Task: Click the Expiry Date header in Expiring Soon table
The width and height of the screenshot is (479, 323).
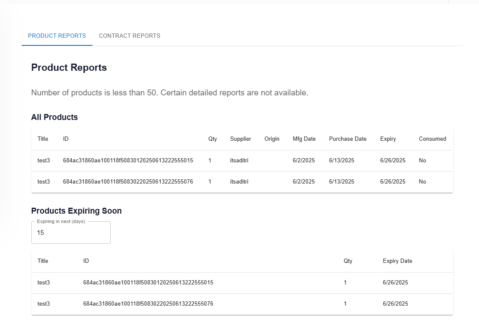Action: (398, 261)
